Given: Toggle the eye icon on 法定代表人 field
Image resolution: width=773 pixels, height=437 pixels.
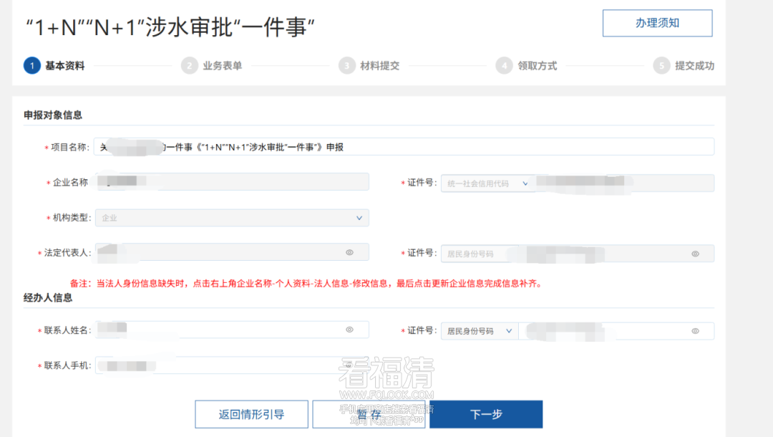Looking at the screenshot, I should click(349, 251).
